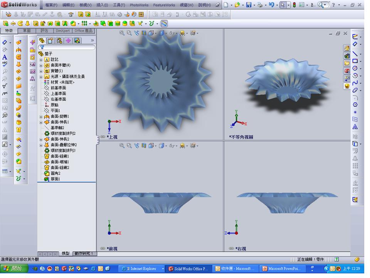Switch to the 評估 tab
The image size is (370, 278).
(44, 31)
